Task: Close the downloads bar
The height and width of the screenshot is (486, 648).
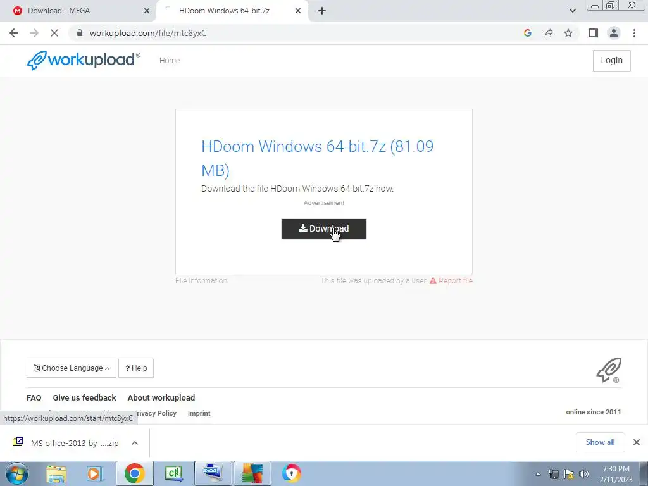Action: pyautogui.click(x=637, y=442)
